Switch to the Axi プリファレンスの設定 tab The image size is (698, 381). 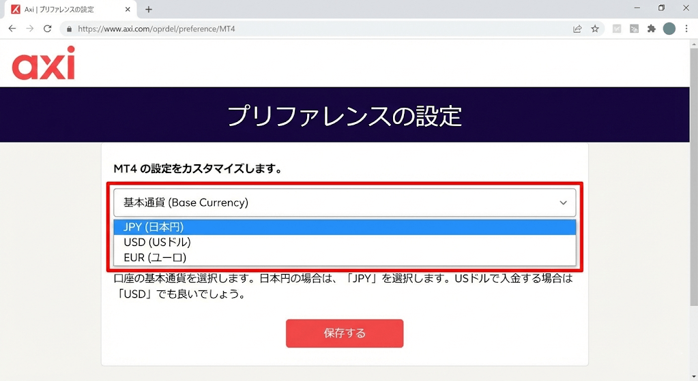(69, 10)
